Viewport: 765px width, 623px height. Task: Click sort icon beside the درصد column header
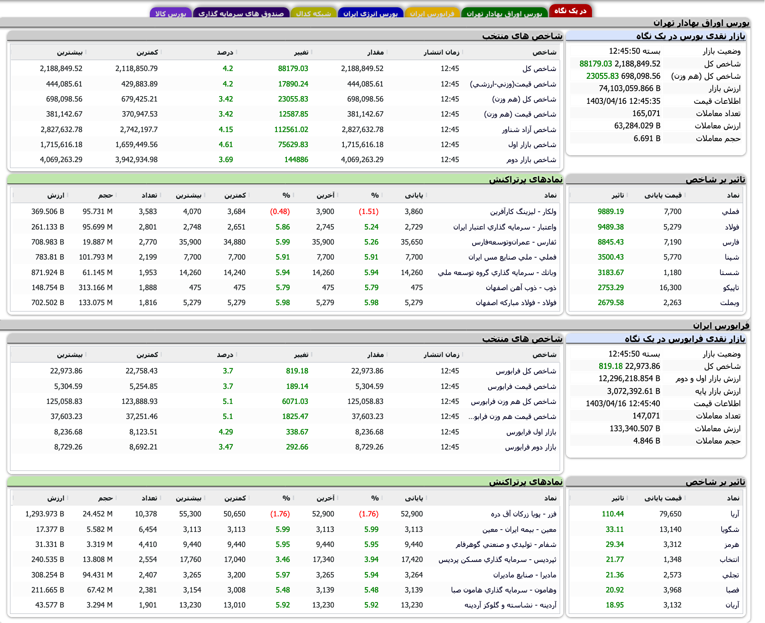237,52
